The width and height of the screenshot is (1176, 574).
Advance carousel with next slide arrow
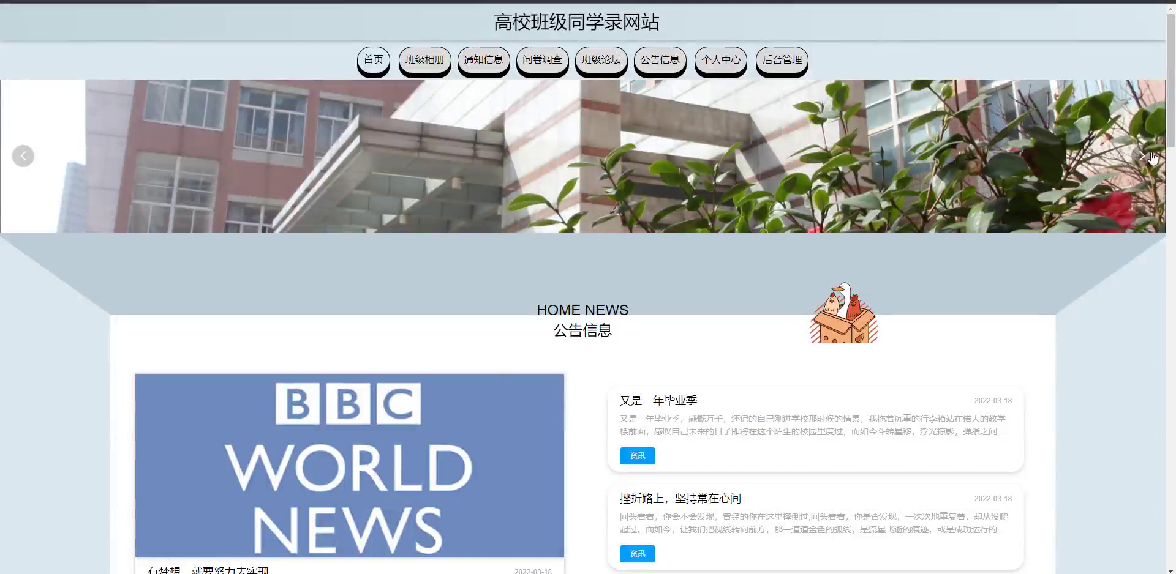pos(1142,156)
